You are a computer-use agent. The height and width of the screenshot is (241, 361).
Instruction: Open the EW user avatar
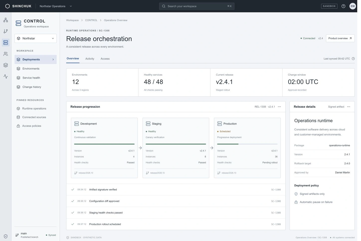point(352,6)
